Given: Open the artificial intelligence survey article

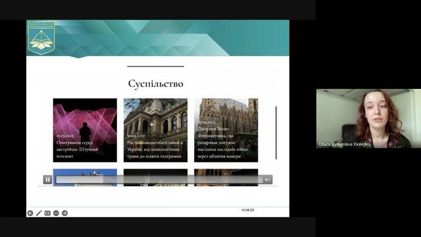Looking at the screenshot, I should pos(85,130).
